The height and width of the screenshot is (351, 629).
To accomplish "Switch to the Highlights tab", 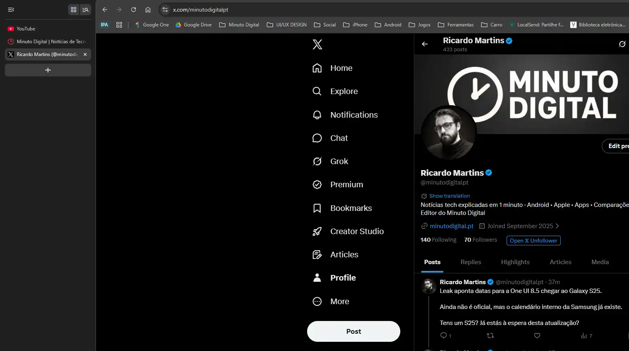I will (515, 262).
